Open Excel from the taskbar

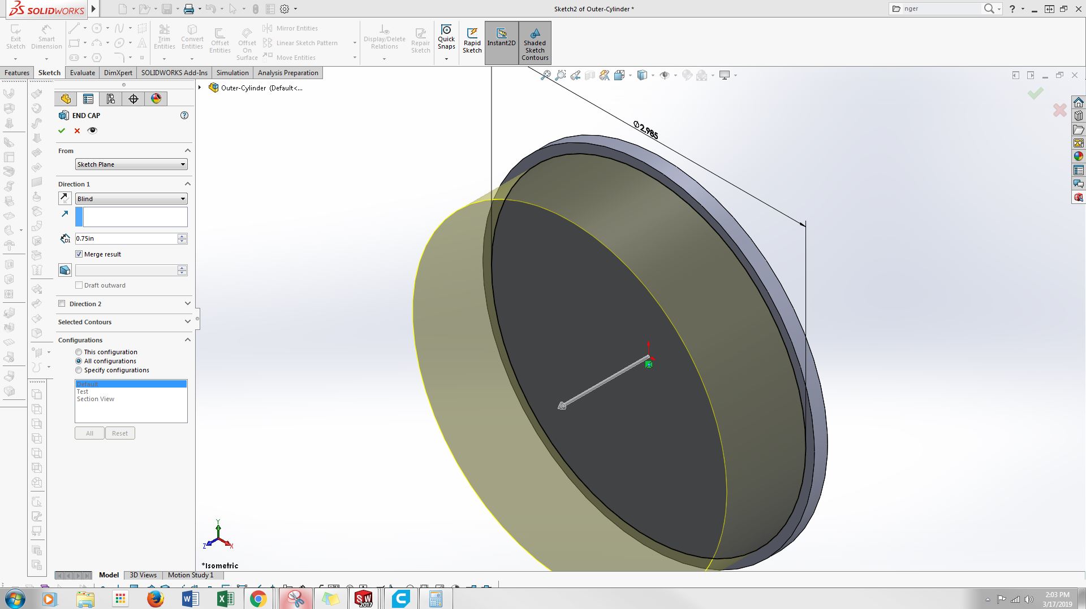click(225, 599)
